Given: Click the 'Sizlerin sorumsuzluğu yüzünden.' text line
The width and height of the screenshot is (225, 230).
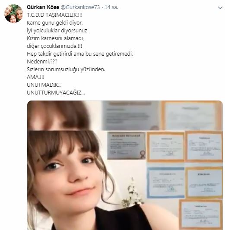Looking at the screenshot, I should click(66, 69).
